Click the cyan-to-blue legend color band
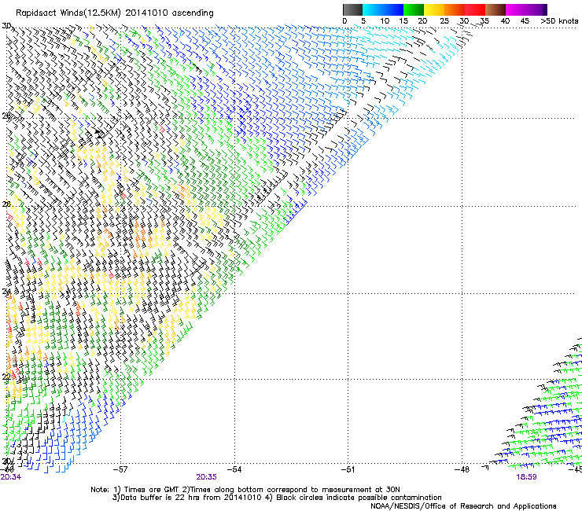The width and height of the screenshot is (582, 511). tap(383, 9)
